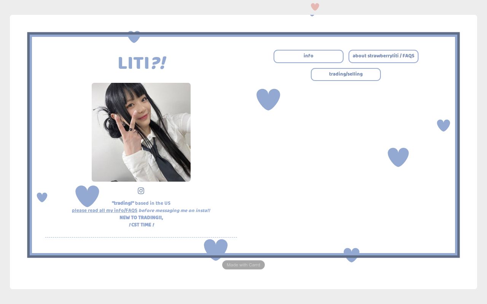Open the trading/selling section
The width and height of the screenshot is (487, 304).
pyautogui.click(x=345, y=74)
